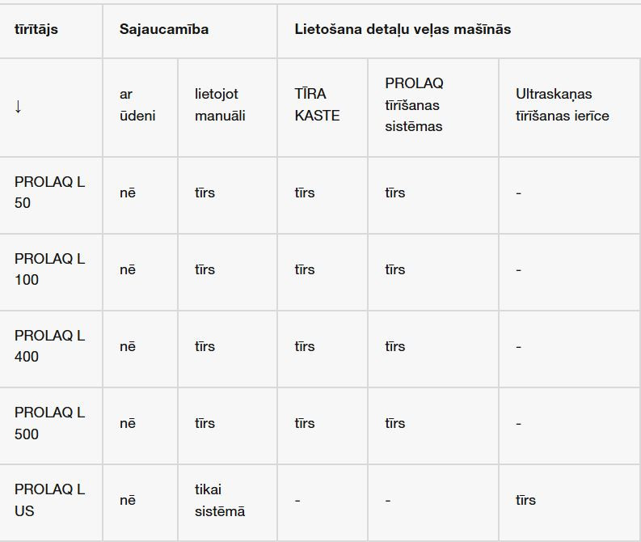Click "tīrs" in the PROLAQ L US row
641x542 pixels.
pyautogui.click(x=525, y=500)
